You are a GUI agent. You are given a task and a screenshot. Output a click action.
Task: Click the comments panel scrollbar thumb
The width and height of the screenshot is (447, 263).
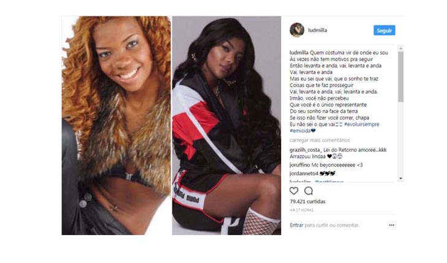(x=401, y=76)
